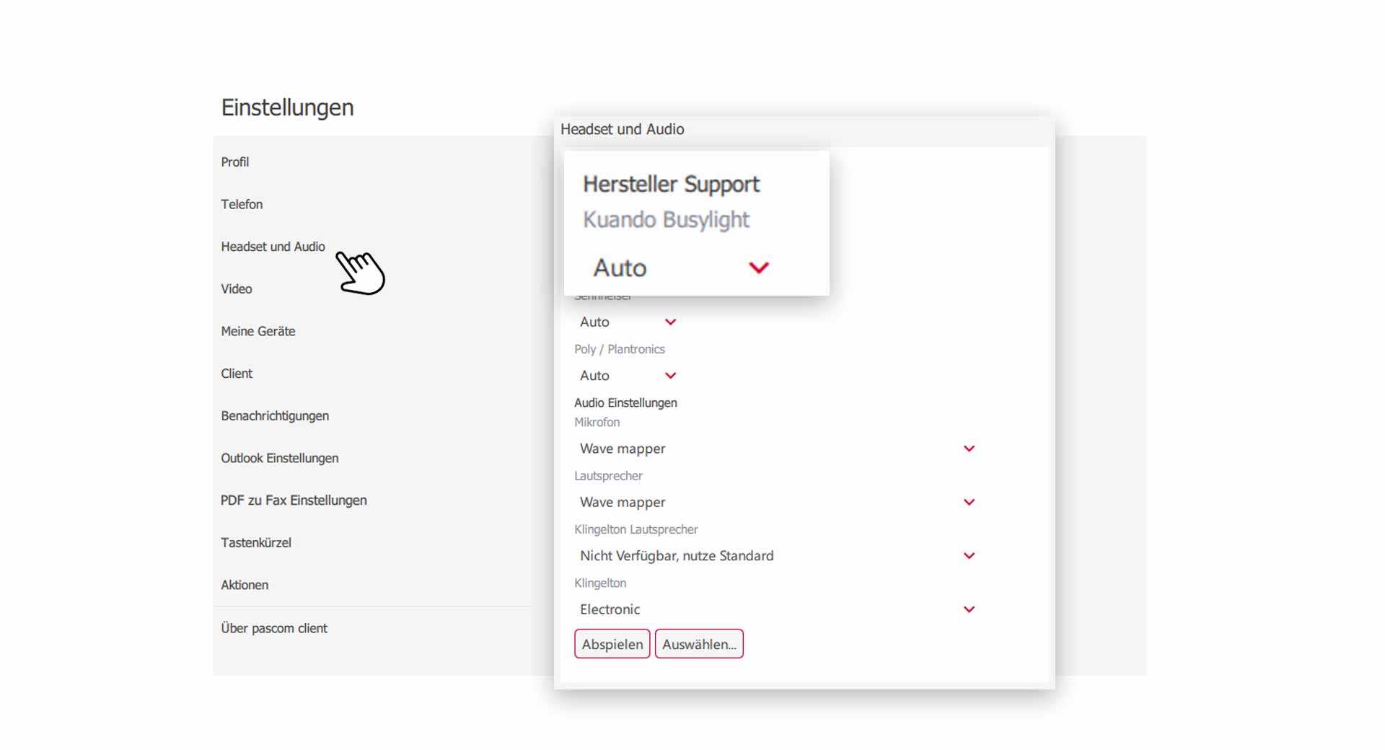Screen dimensions: 1385x750
Task: Click the Mikrofon dropdown chevron icon
Action: (x=969, y=449)
